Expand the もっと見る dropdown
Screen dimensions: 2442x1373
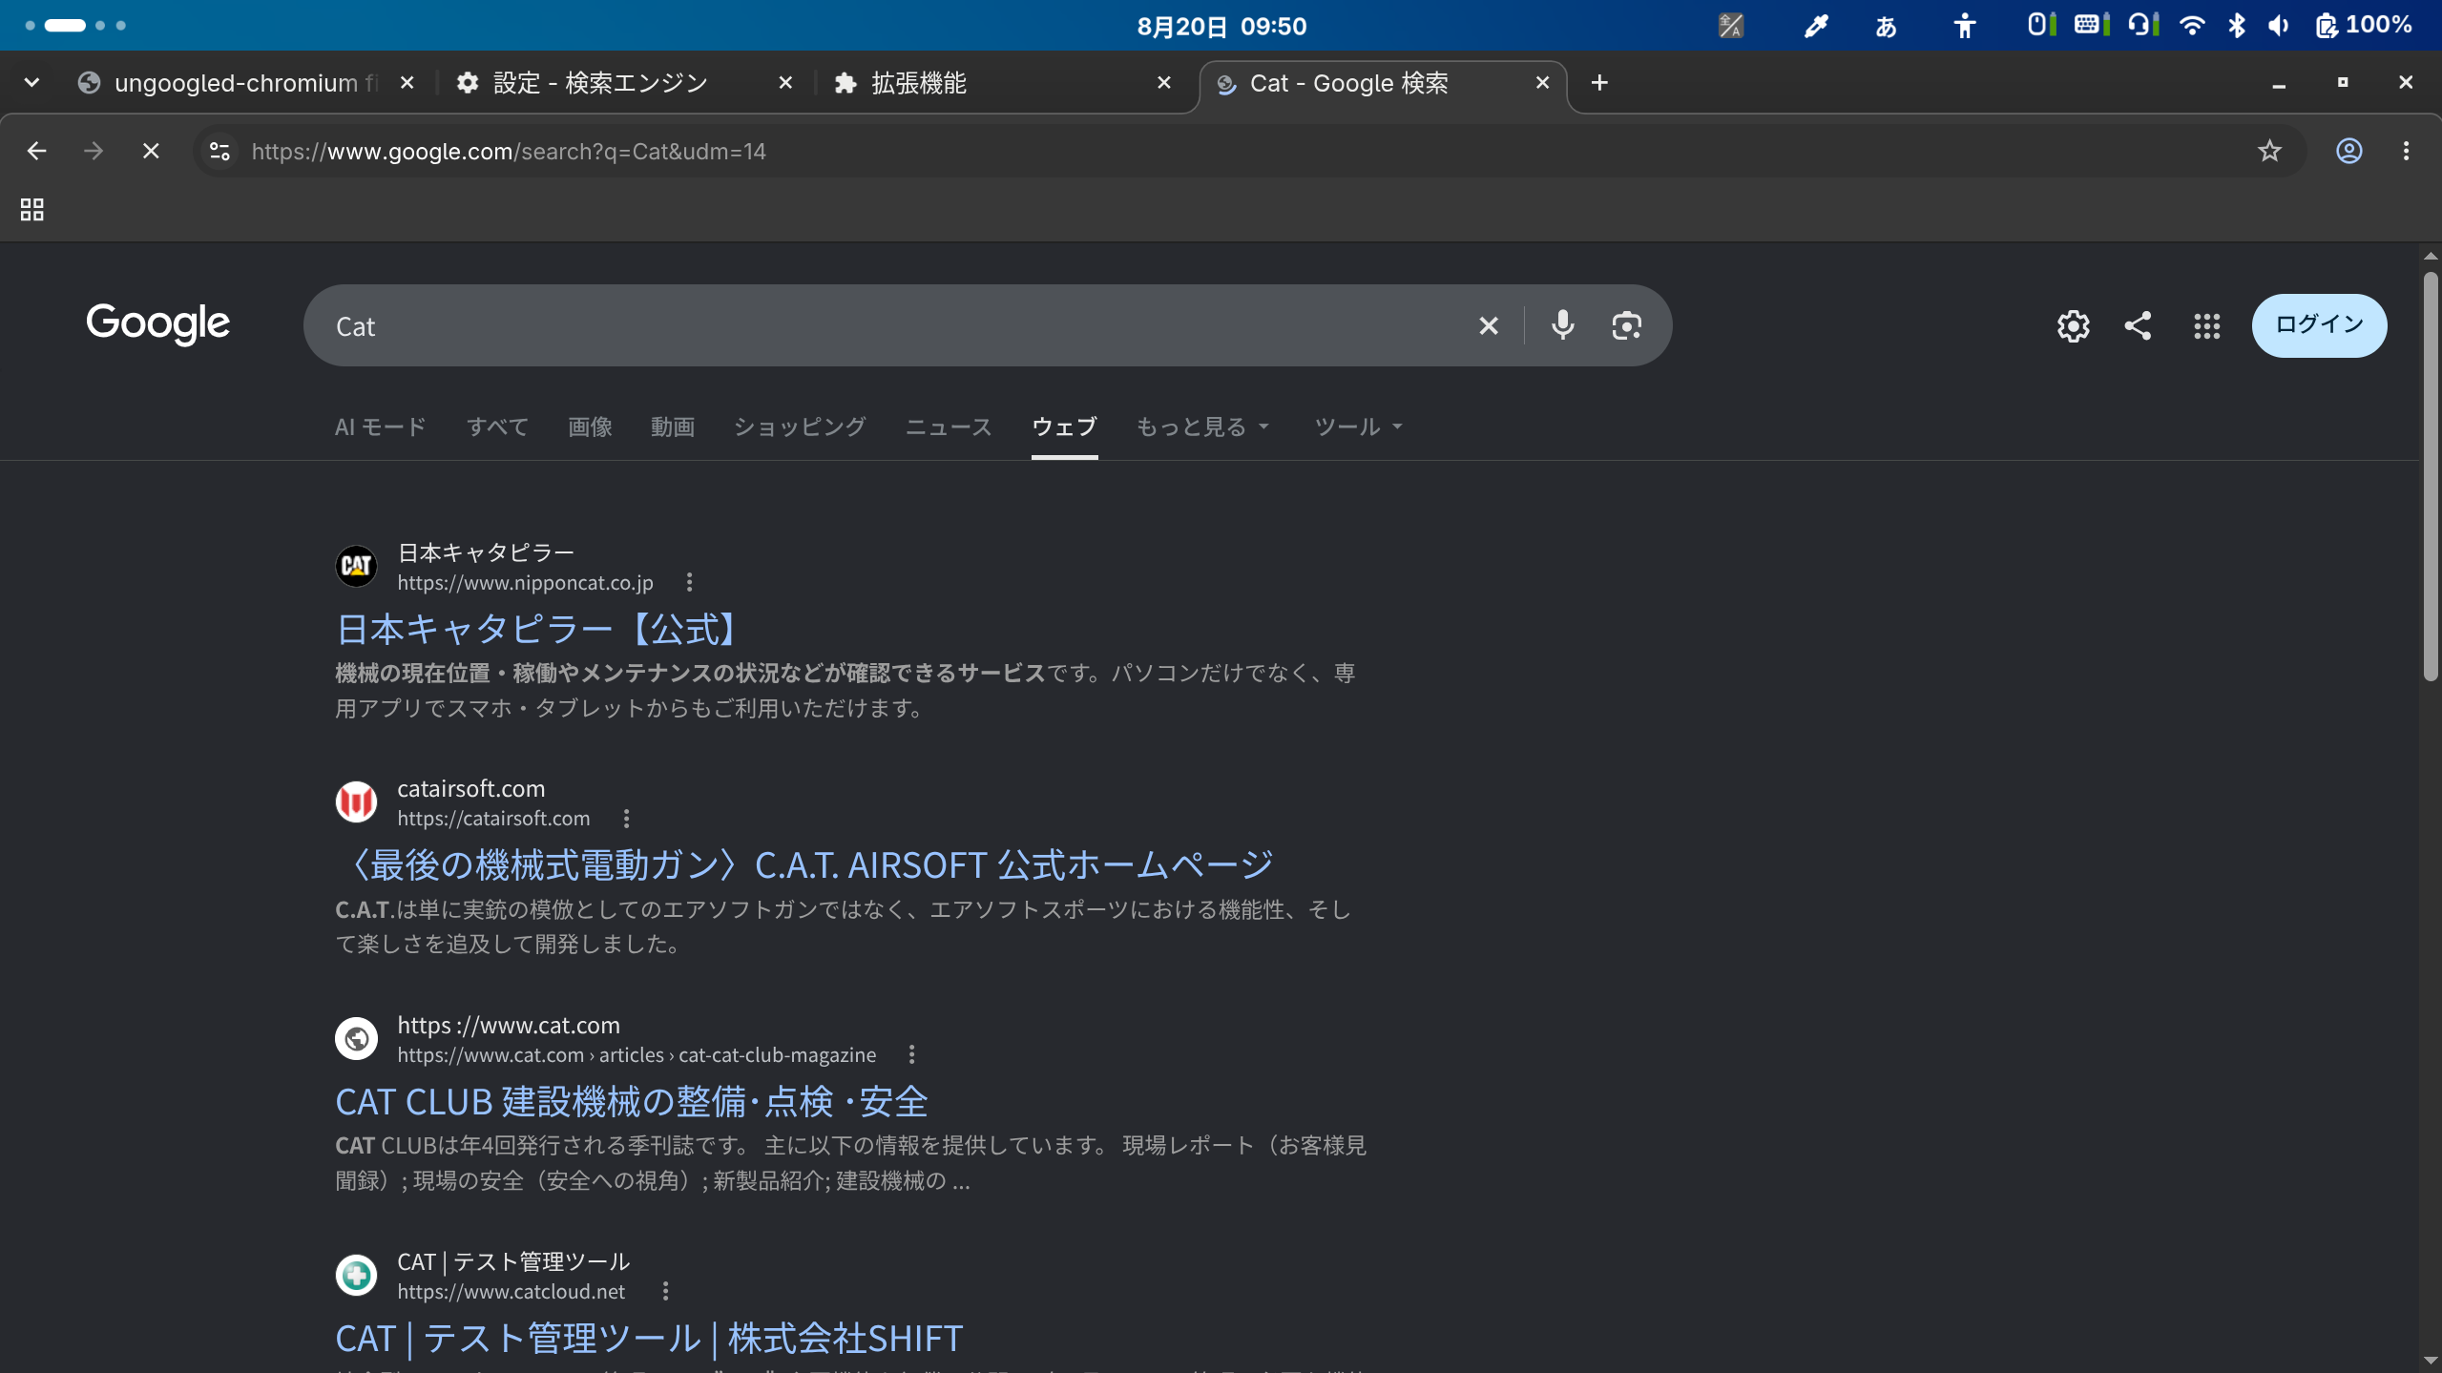[x=1202, y=426]
